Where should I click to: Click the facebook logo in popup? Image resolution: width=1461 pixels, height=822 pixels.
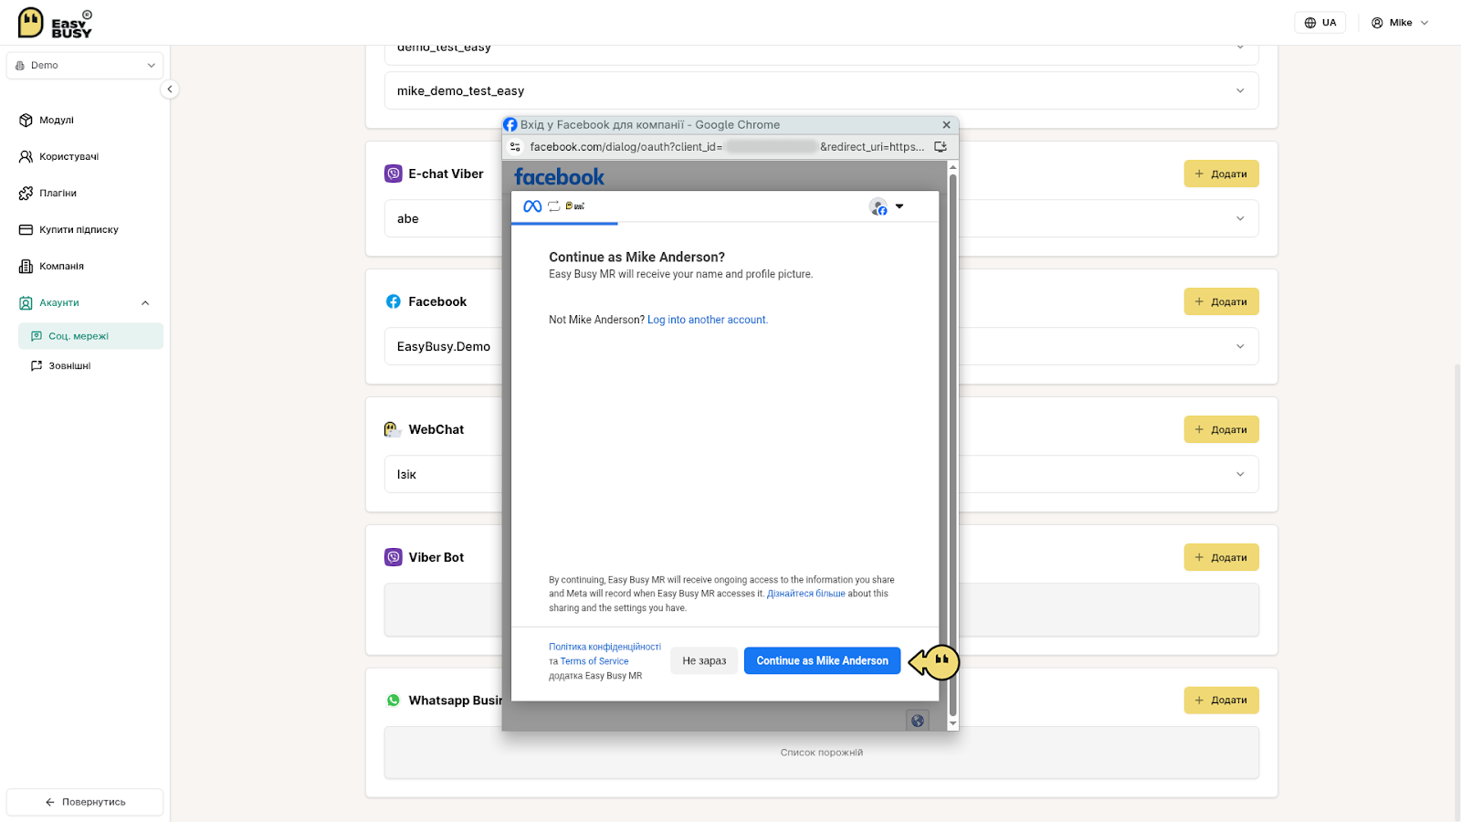pyautogui.click(x=559, y=176)
